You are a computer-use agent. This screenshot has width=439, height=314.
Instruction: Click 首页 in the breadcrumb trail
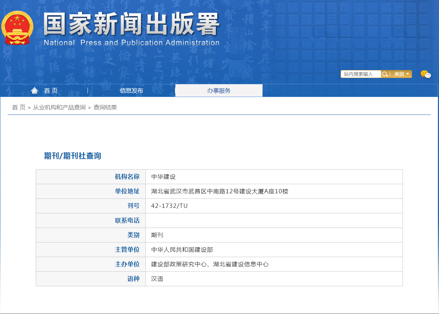pyautogui.click(x=19, y=107)
